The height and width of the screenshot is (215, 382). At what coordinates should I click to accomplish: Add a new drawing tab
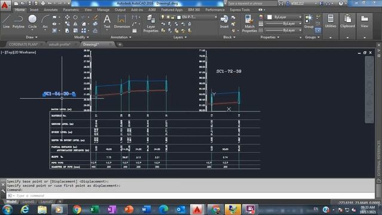click(x=119, y=44)
